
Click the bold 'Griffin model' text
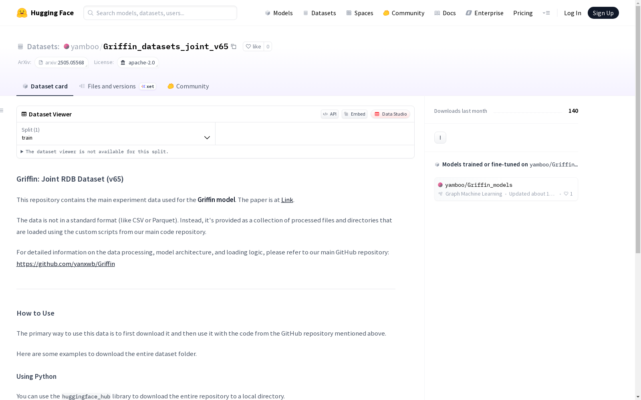coord(216,200)
